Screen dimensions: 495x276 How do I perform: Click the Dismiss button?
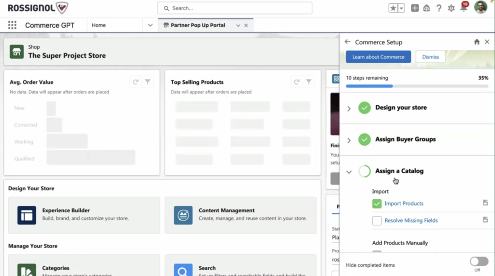(431, 57)
